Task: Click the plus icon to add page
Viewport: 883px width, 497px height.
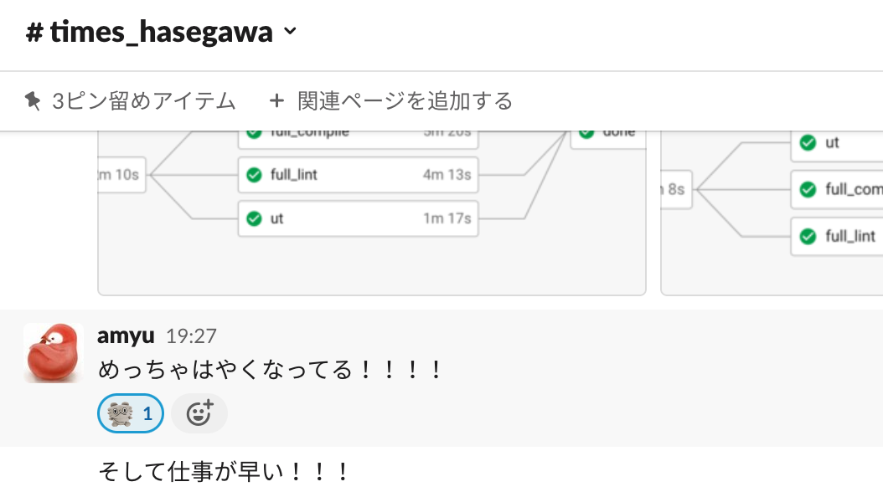Action: coord(276,101)
